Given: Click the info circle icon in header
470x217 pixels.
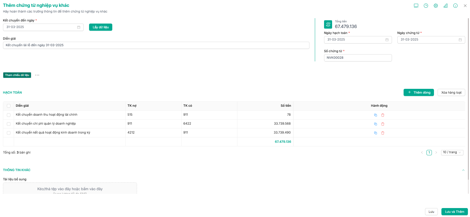Looking at the screenshot, I should [x=455, y=6].
